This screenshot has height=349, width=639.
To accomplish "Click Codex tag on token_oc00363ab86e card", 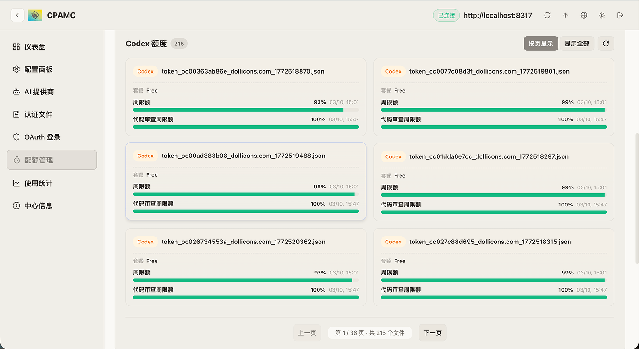I will tap(145, 71).
